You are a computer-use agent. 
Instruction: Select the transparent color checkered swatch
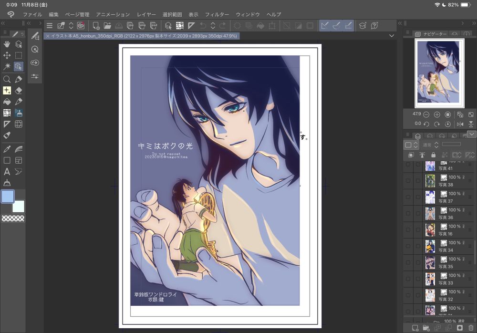[x=13, y=218]
